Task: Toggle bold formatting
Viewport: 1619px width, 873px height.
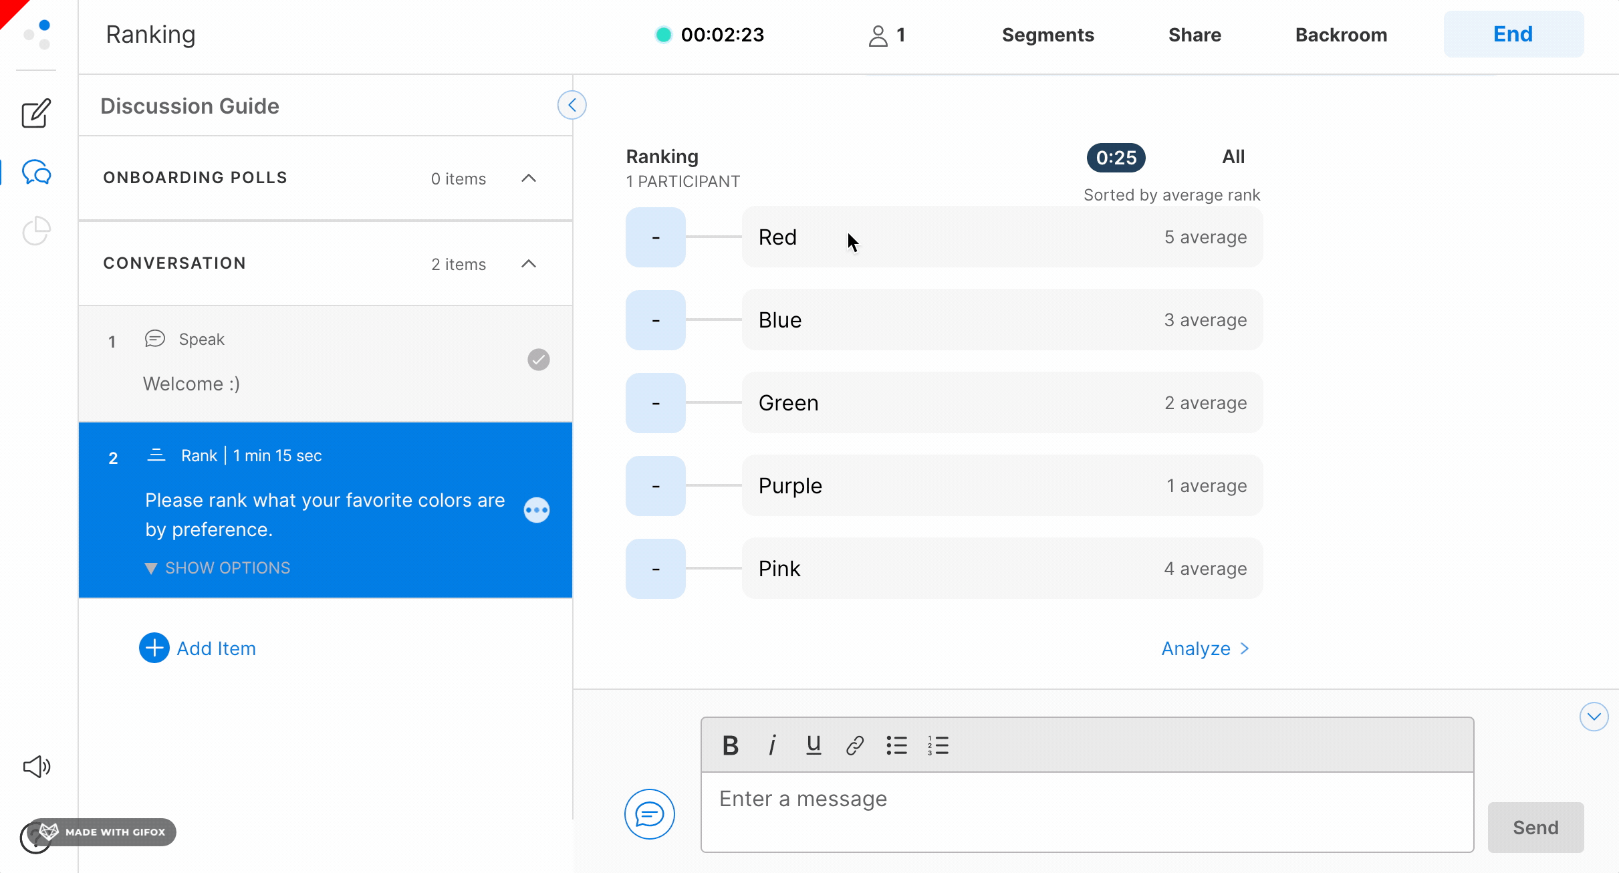Action: point(731,745)
